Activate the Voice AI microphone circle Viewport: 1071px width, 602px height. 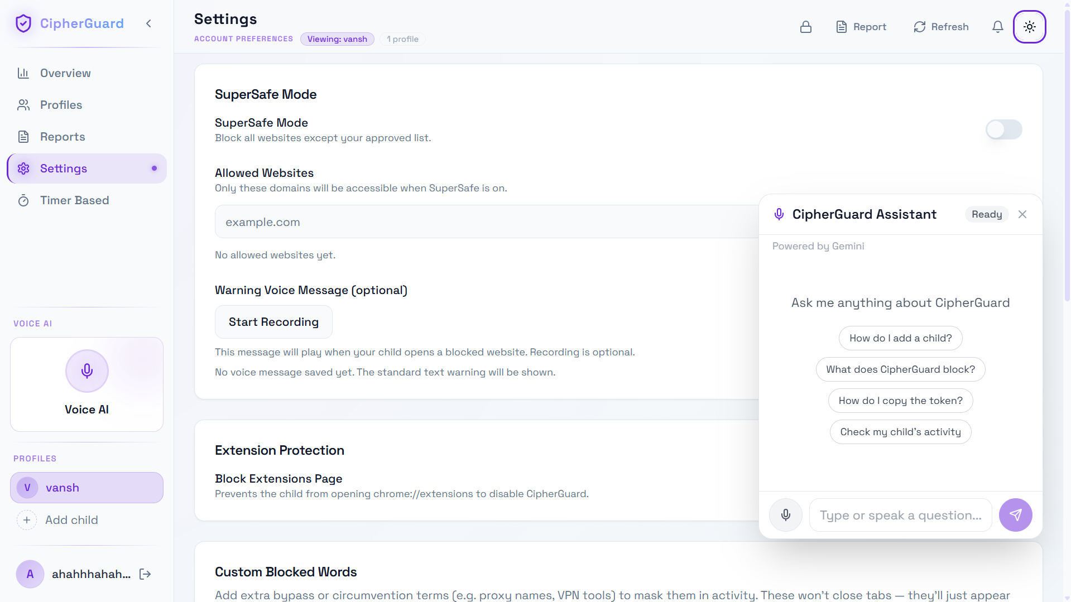click(87, 371)
